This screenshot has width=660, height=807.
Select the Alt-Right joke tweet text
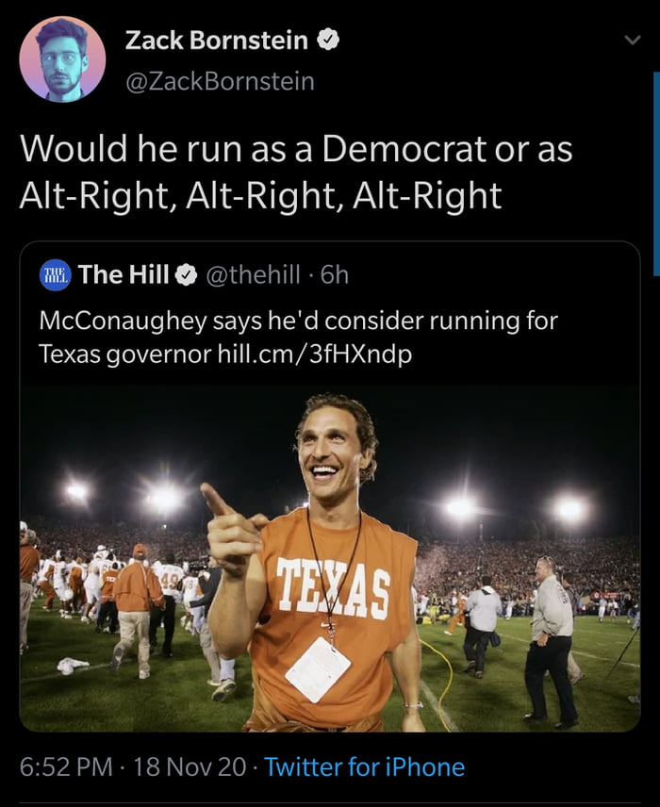point(295,172)
